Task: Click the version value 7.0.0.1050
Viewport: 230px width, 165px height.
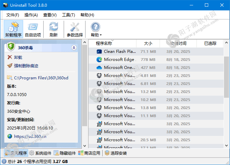Action: tap(17, 95)
